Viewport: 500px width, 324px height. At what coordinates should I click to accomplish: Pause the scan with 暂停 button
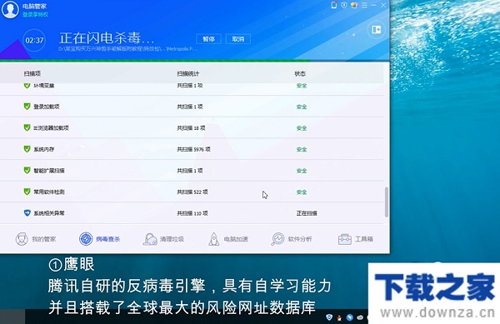(208, 39)
